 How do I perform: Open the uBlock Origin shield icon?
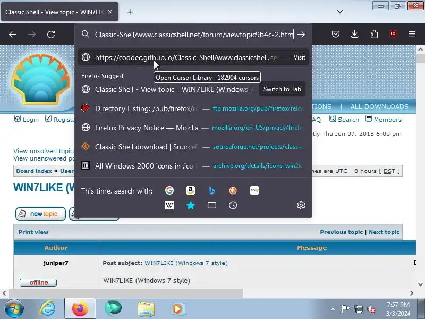click(x=393, y=34)
